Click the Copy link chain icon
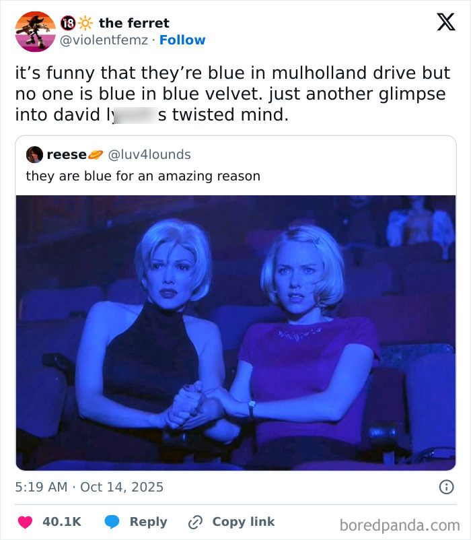Image resolution: width=471 pixels, height=540 pixels. pos(195,521)
